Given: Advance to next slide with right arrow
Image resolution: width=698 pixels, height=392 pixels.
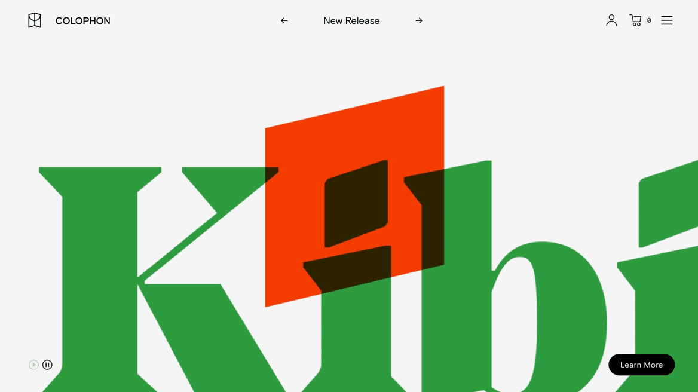Looking at the screenshot, I should coord(418,20).
